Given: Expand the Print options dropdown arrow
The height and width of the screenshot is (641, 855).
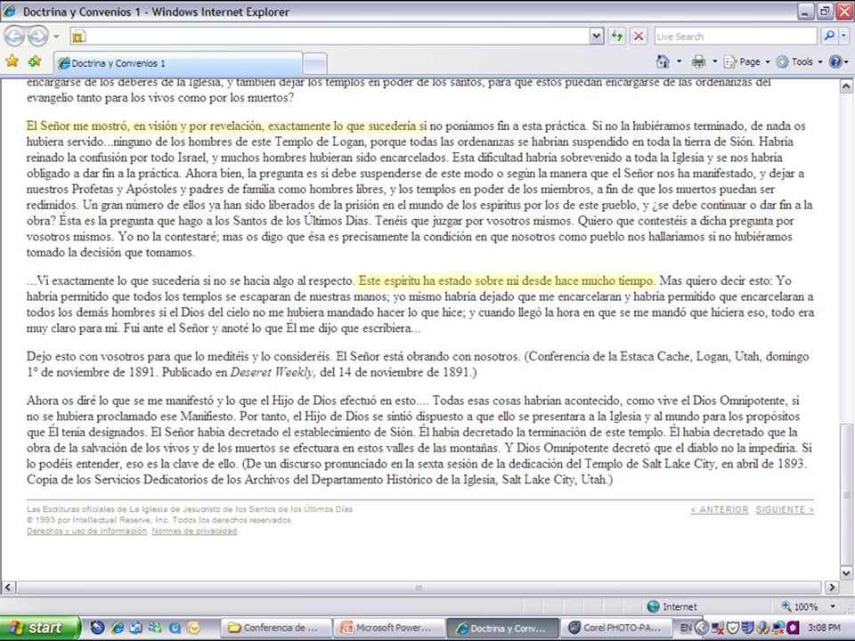Looking at the screenshot, I should [x=715, y=61].
